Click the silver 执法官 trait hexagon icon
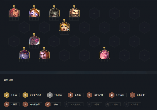 [x=50, y=95]
